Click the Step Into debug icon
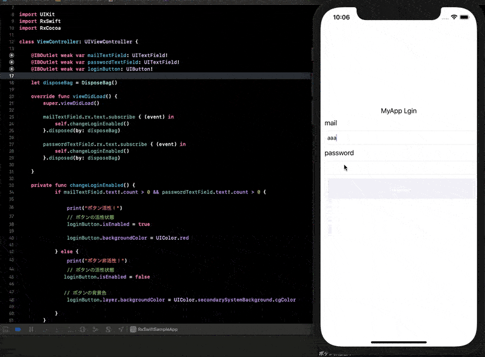Screen dimensions: 485x357 click(x=58, y=330)
